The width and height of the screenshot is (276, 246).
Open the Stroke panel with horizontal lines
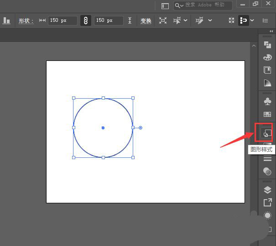[x=267, y=158]
